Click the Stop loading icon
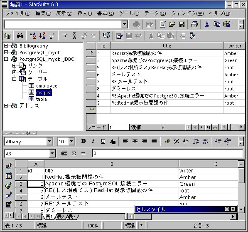This screenshot has height=232, width=248. (x=136, y=25)
